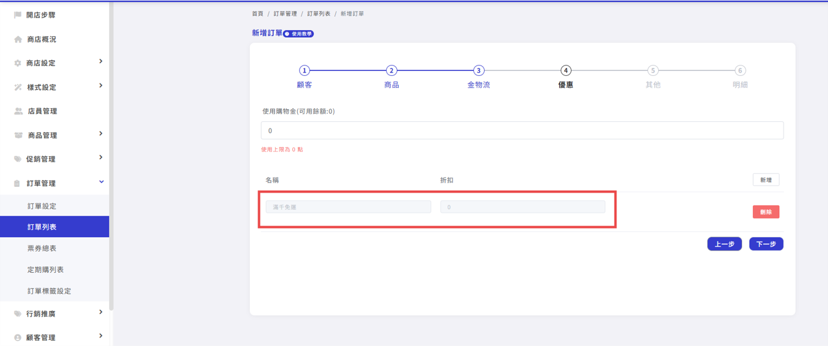The height and width of the screenshot is (346, 828).
Task: Open 開店步驟 in sidebar
Action: [41, 15]
